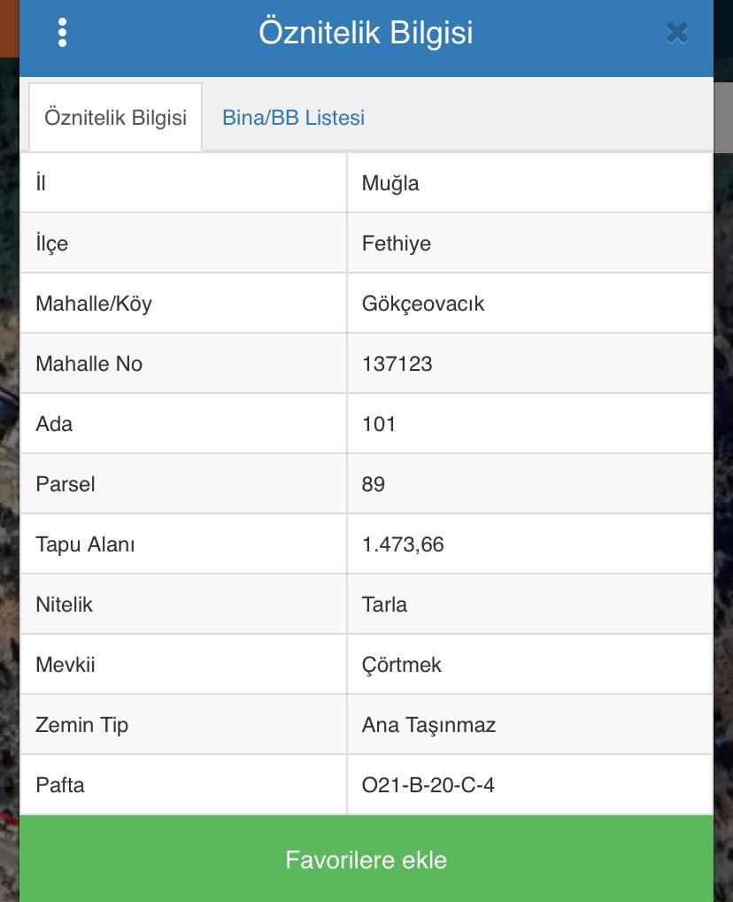Screen dimensions: 733x902
Task: Click the Gökçeovacık neighborhood value
Action: click(423, 303)
